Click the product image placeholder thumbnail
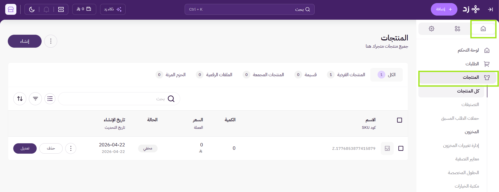The image size is (499, 192). 387,148
